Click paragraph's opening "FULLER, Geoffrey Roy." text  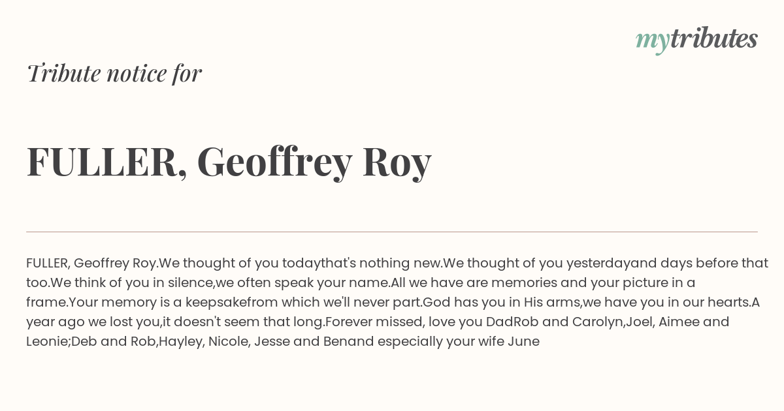[x=92, y=264]
